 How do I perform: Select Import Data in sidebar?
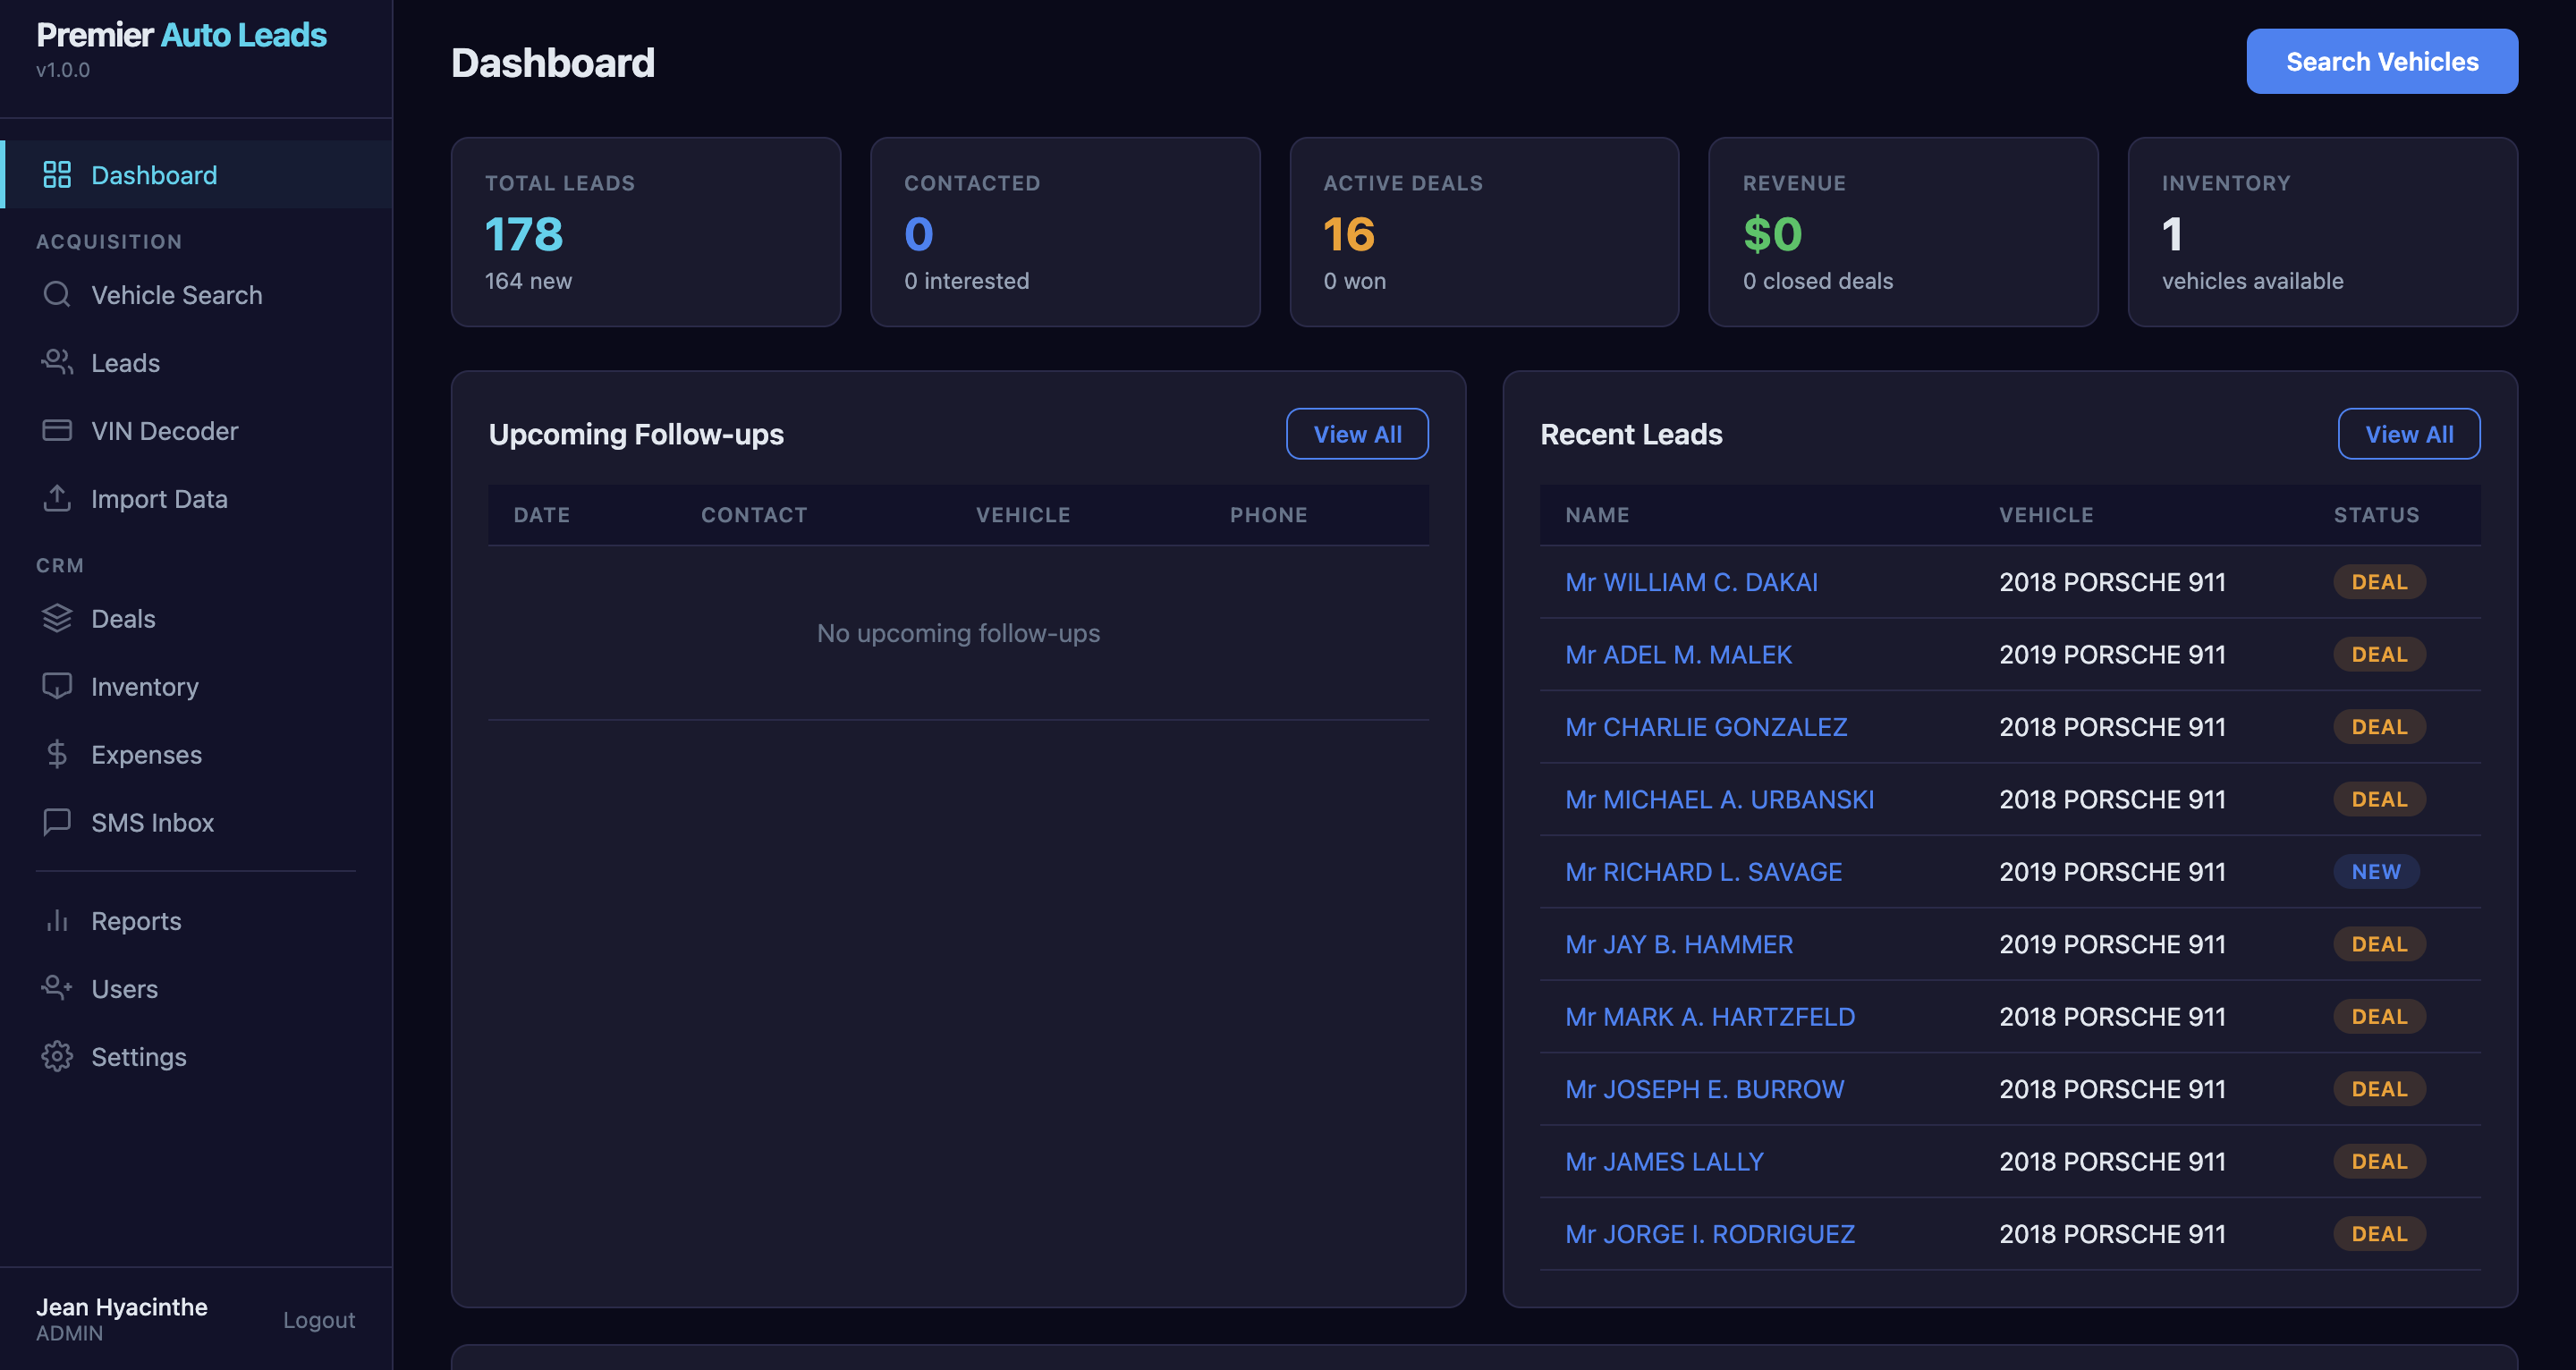(x=198, y=498)
